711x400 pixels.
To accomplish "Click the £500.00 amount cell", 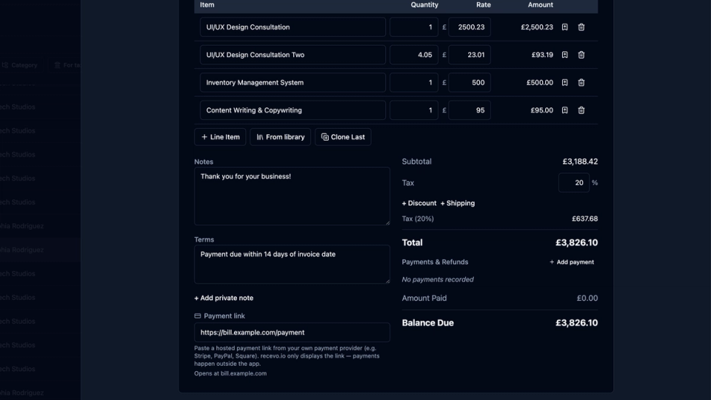I will tap(540, 82).
